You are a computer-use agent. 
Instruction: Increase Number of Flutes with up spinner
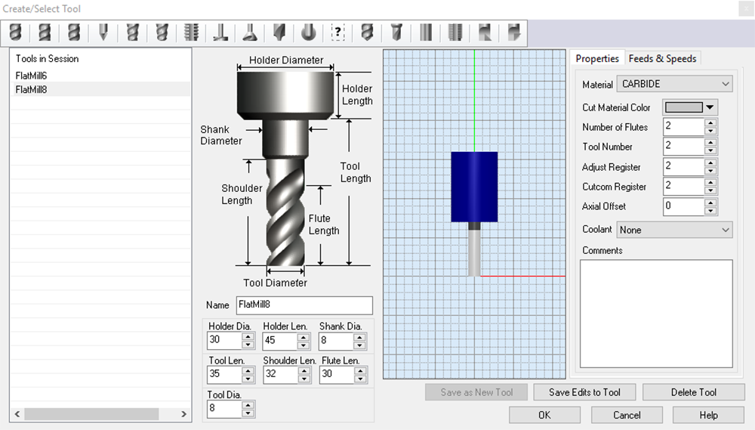(x=710, y=123)
